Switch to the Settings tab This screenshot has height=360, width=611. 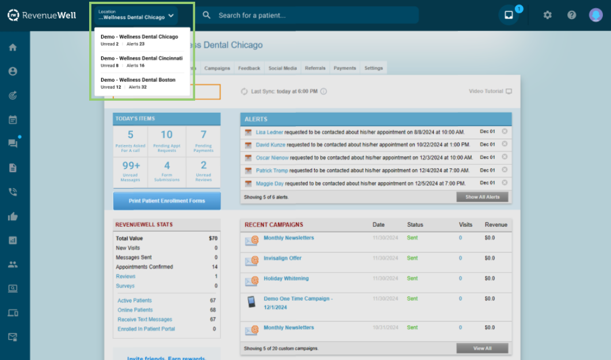tap(374, 68)
